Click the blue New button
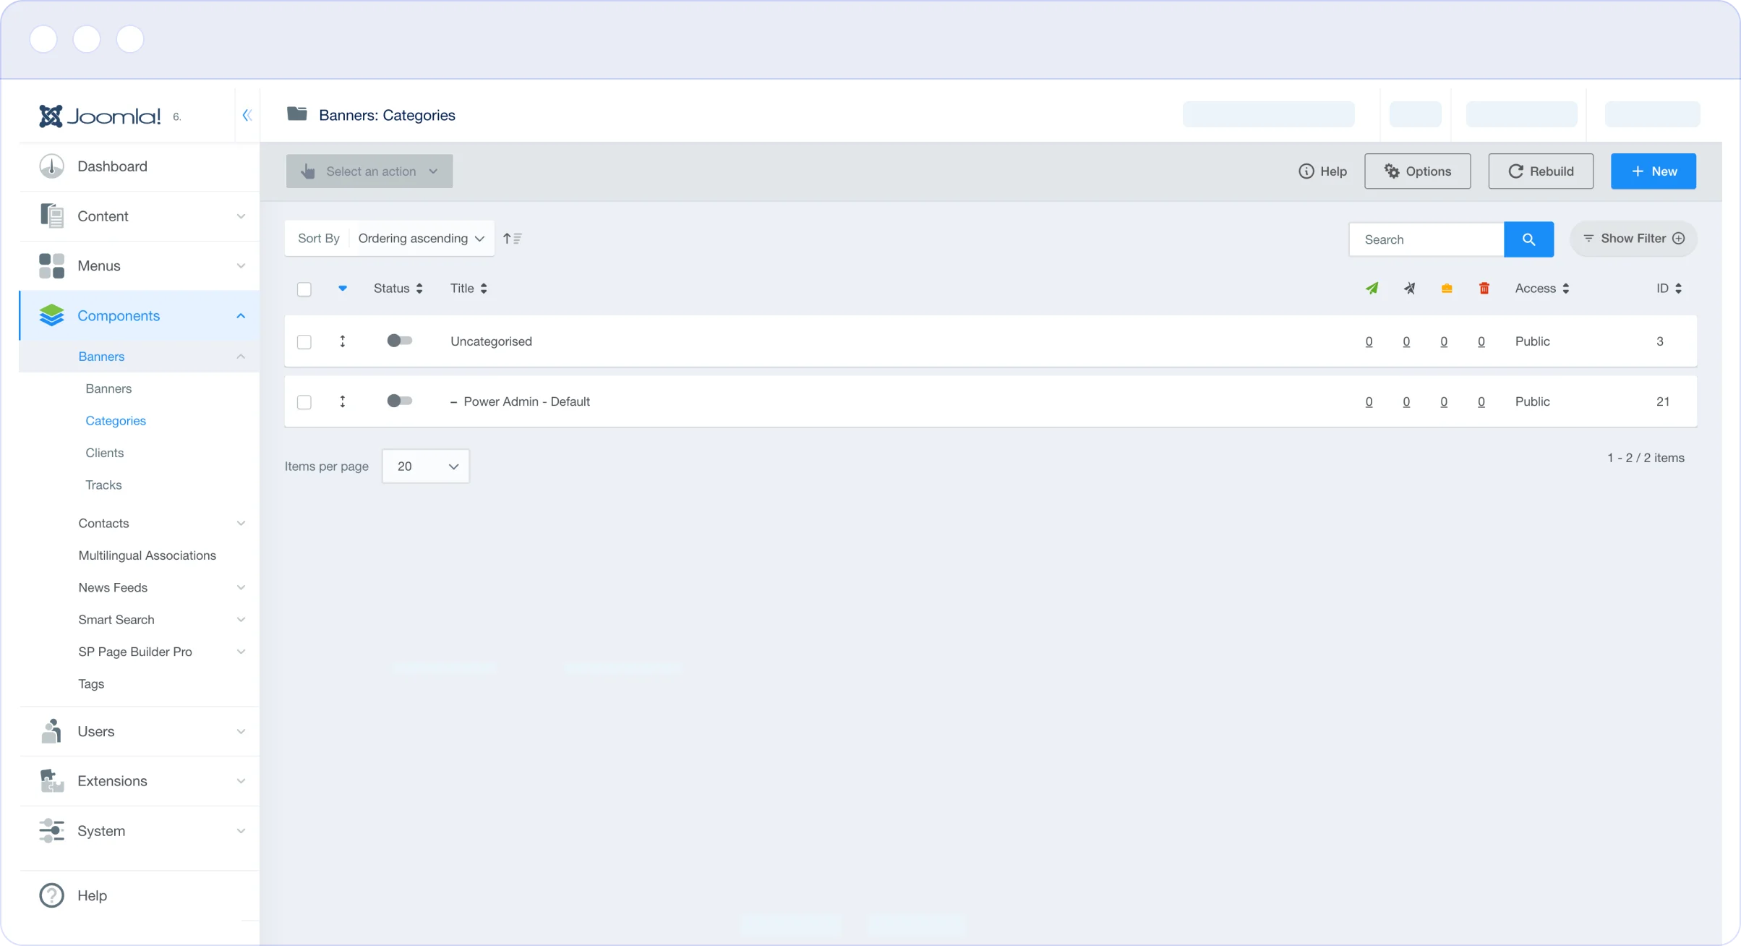This screenshot has width=1741, height=946. [1653, 171]
